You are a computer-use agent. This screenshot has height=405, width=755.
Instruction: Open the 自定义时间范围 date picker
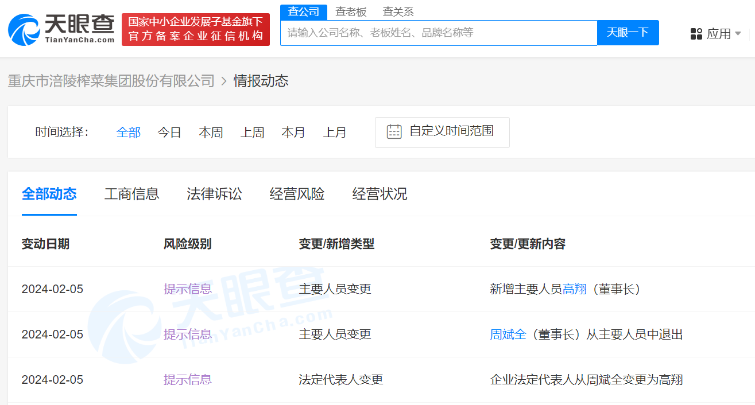click(451, 131)
